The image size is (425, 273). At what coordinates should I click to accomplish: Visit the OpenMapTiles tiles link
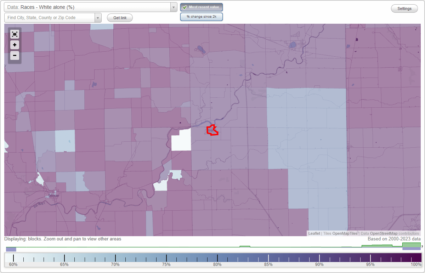point(345,233)
